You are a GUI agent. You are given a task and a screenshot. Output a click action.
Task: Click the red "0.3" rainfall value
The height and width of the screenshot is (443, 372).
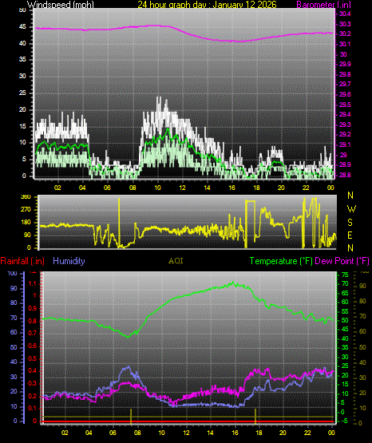point(33,384)
